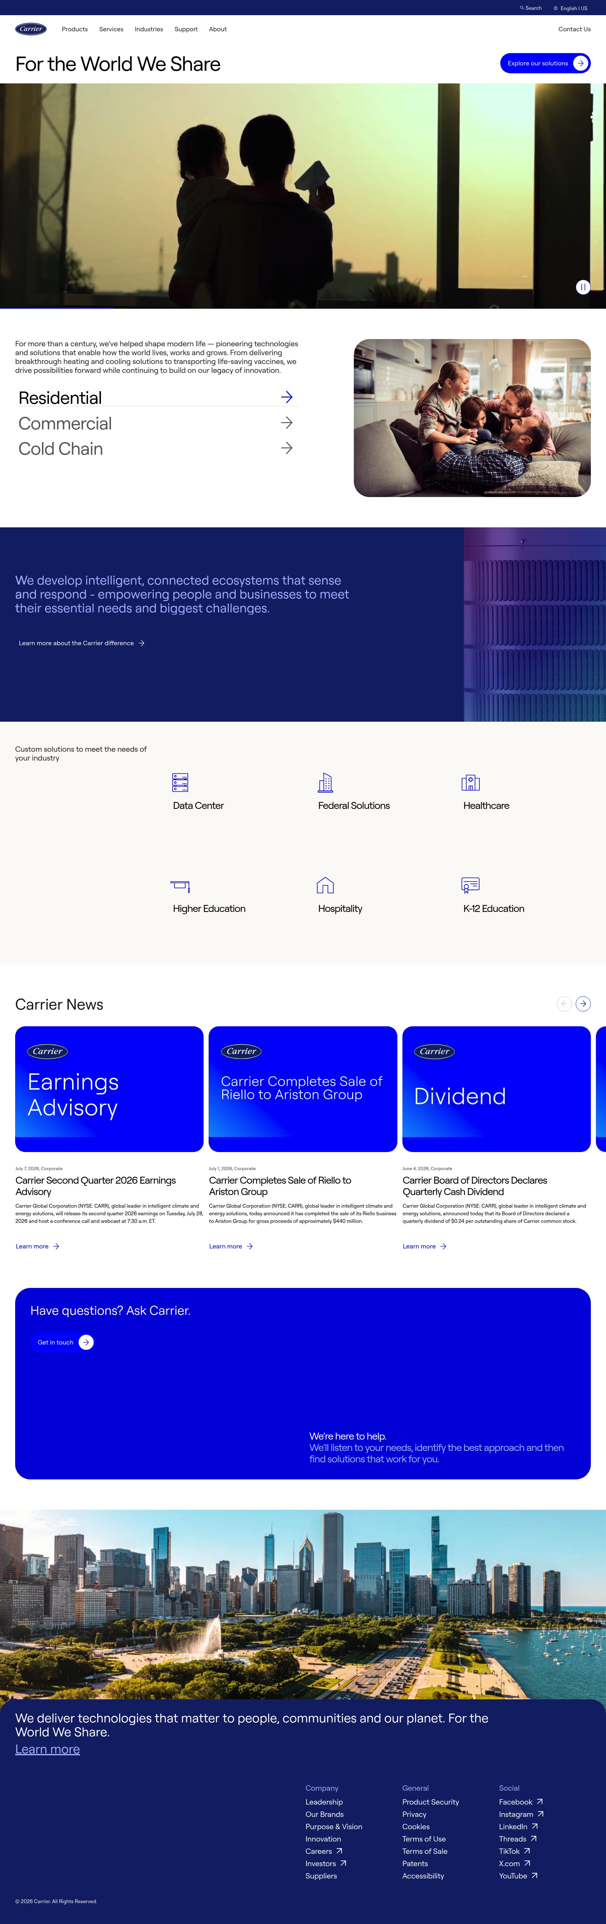Open the Riello to Ariston Group card image

click(x=303, y=1089)
